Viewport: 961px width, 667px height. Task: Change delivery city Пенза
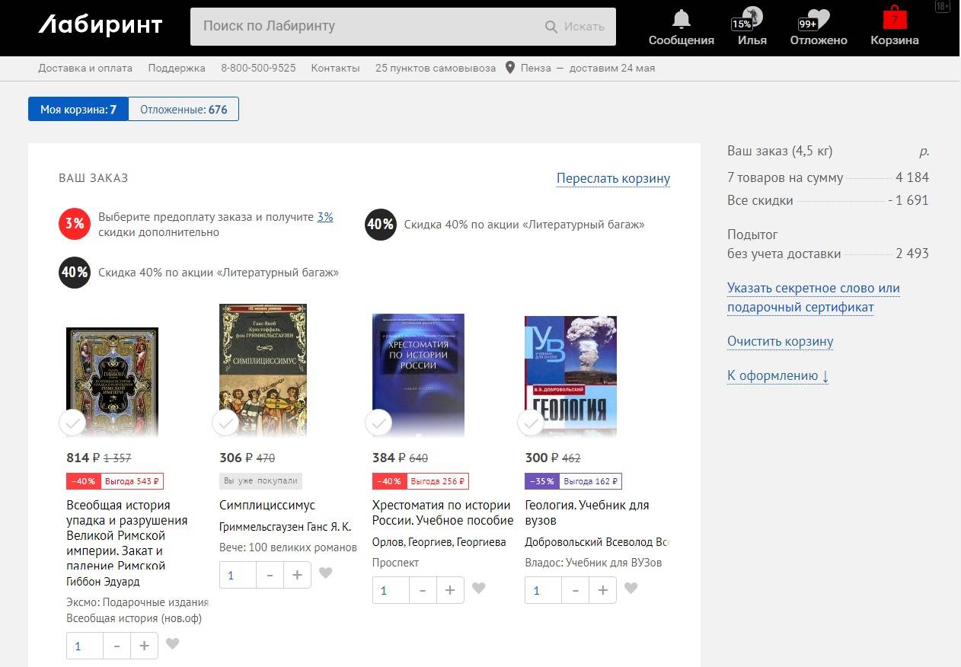(536, 68)
